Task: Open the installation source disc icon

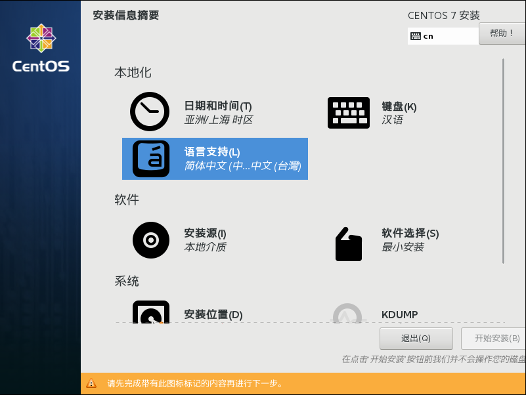Action: (151, 240)
